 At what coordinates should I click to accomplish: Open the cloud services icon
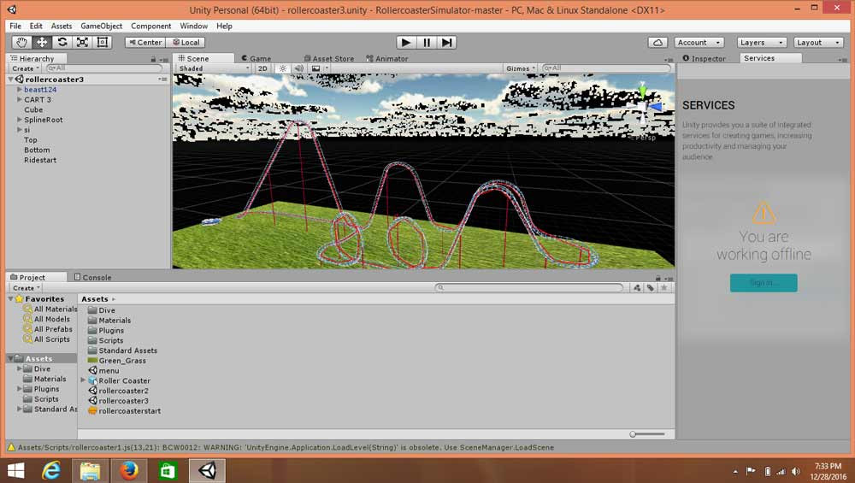click(x=657, y=43)
